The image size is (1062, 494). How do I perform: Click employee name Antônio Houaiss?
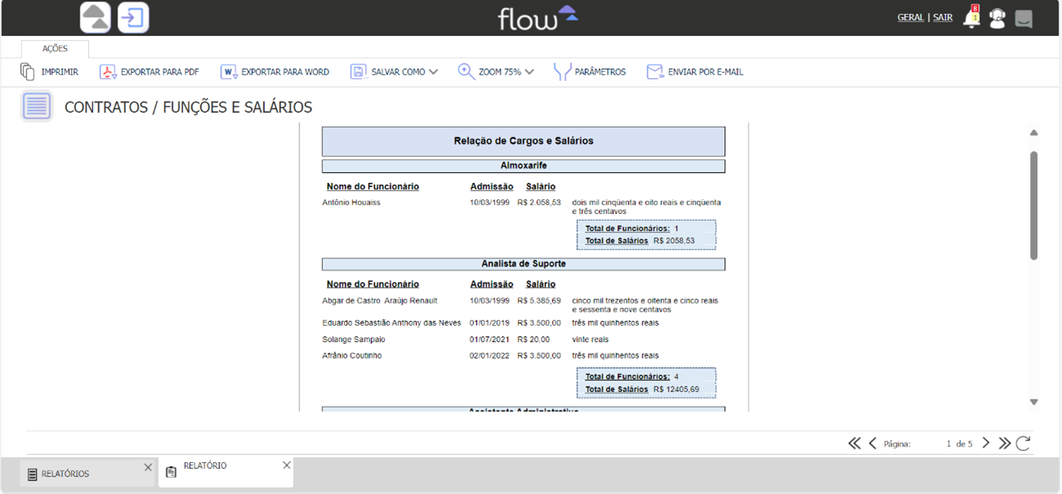pyautogui.click(x=352, y=202)
